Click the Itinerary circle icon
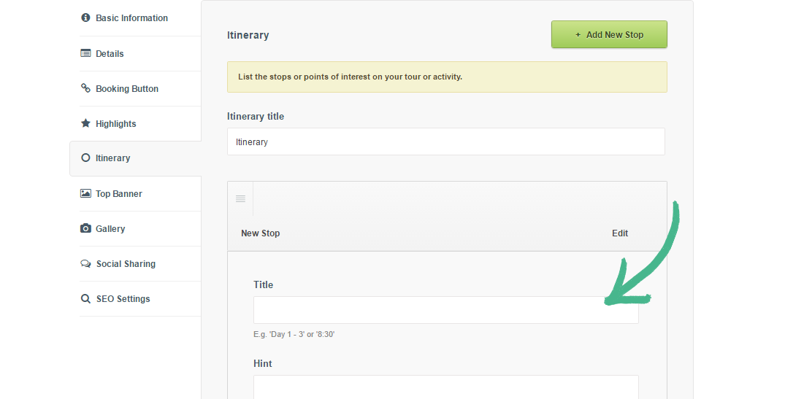785x399 pixels. tap(85, 158)
